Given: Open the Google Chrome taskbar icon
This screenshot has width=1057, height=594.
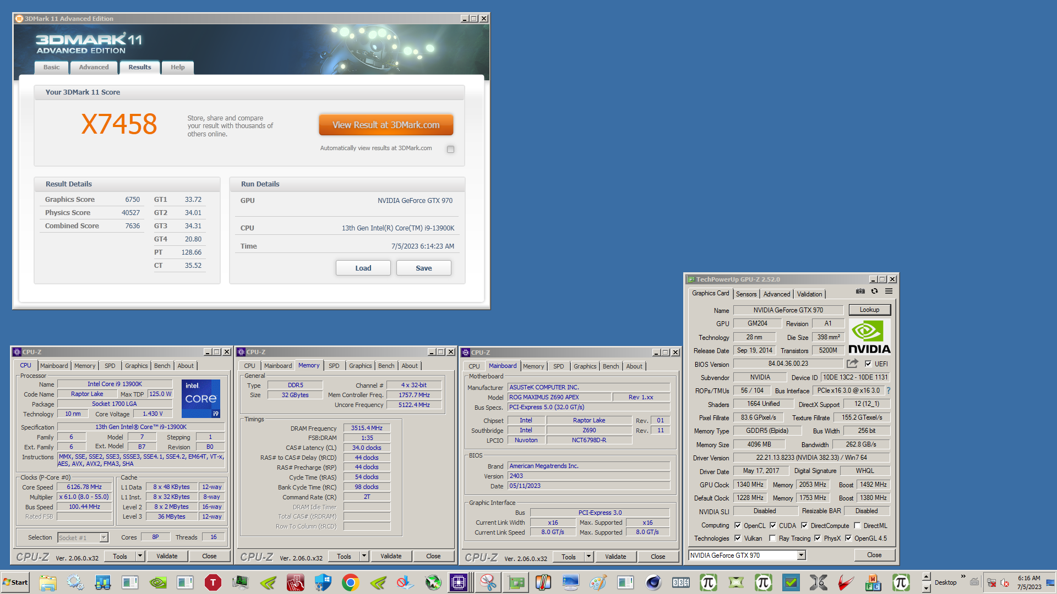Looking at the screenshot, I should point(350,582).
